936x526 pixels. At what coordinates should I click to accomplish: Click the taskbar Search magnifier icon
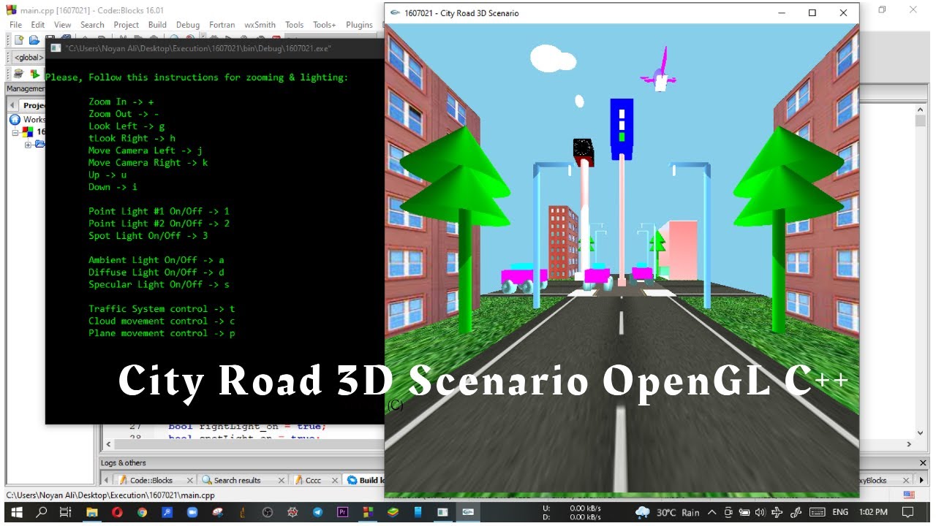[41, 512]
